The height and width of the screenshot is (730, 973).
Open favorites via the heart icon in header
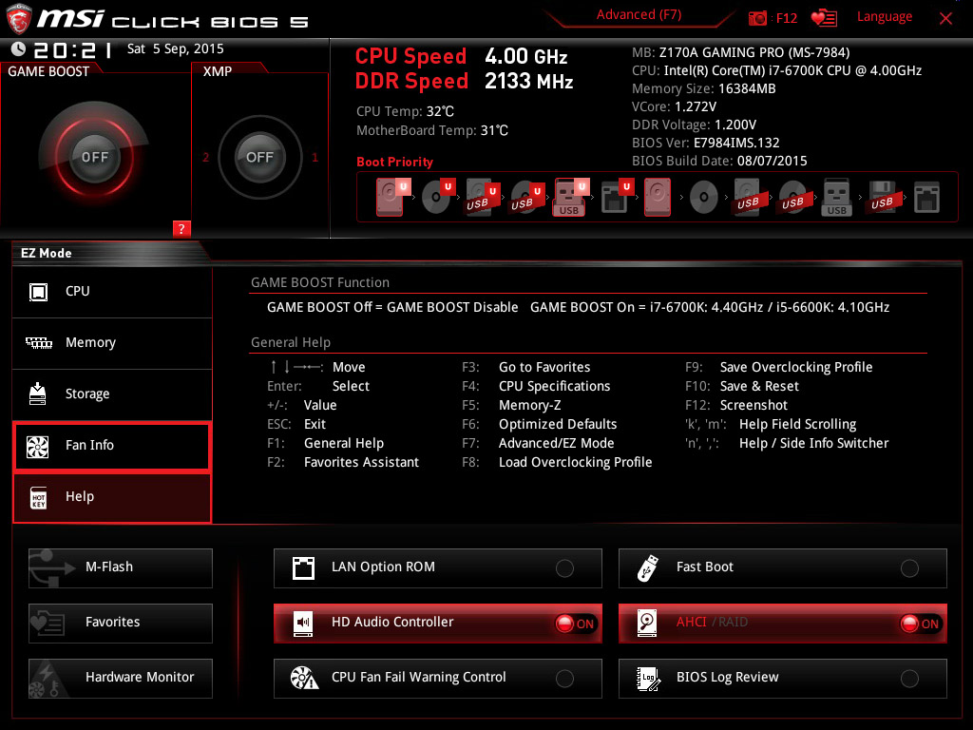(x=824, y=18)
